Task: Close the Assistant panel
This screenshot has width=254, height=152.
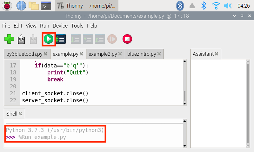Action: (217, 54)
